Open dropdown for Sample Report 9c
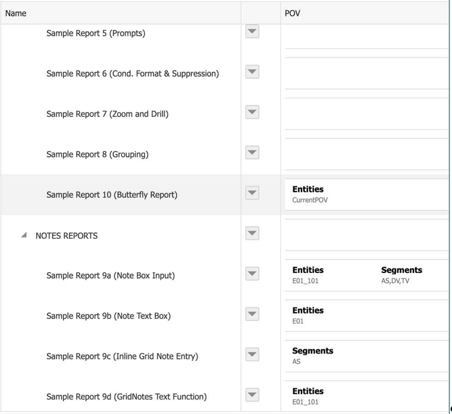The width and height of the screenshot is (452, 414). coord(252,355)
